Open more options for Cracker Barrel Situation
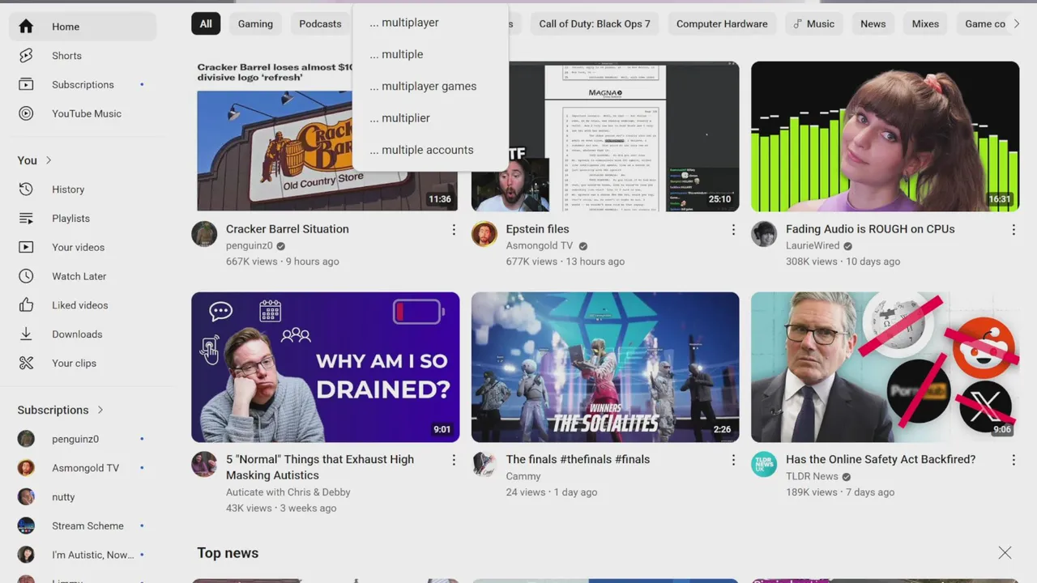 (x=454, y=230)
